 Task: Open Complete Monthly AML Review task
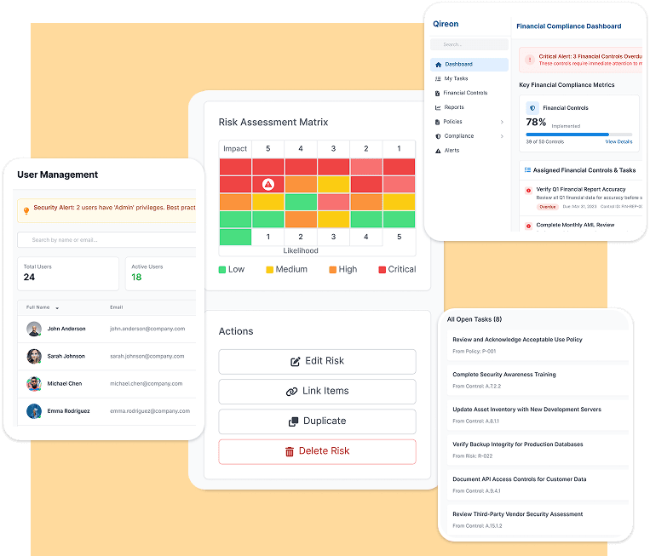[575, 225]
